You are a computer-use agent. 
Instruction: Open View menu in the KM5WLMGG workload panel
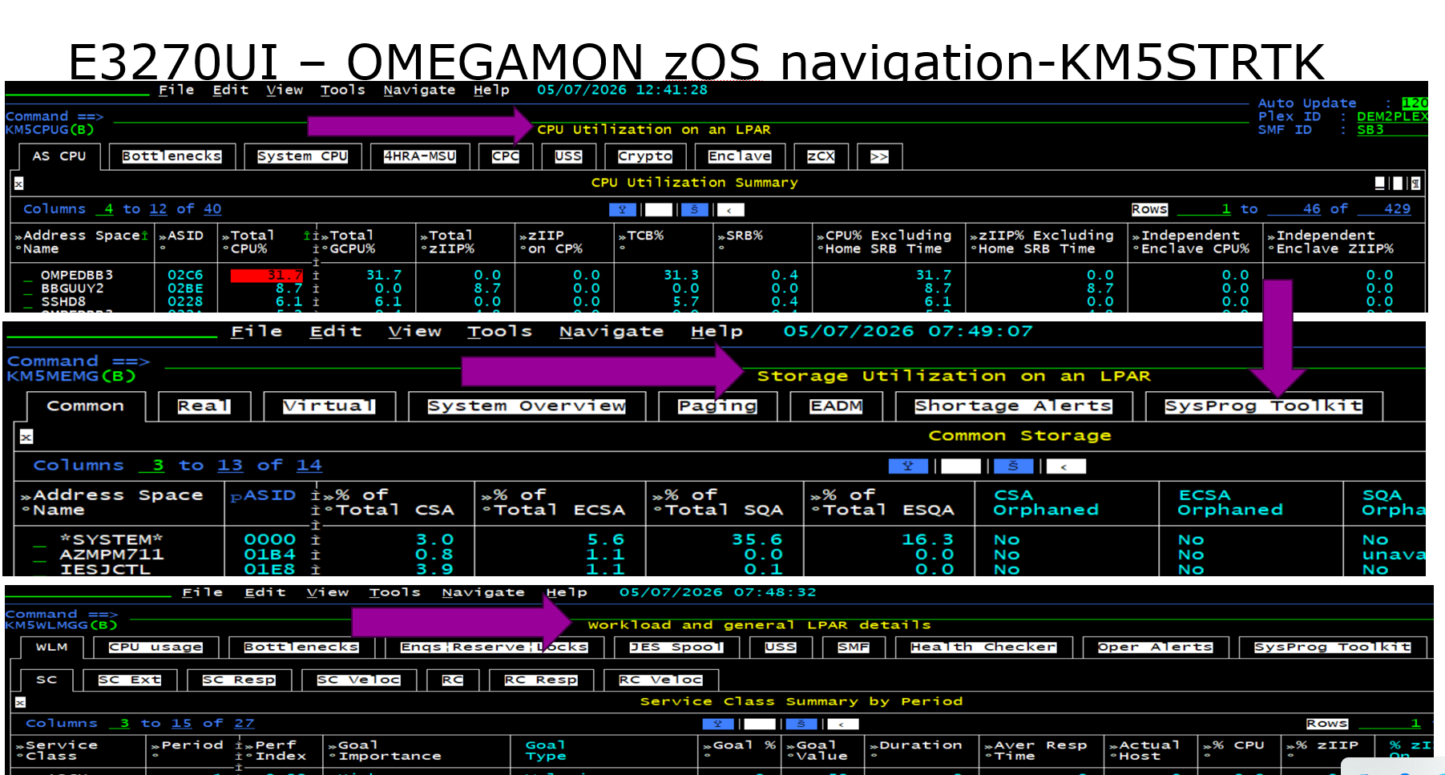pyautogui.click(x=327, y=592)
